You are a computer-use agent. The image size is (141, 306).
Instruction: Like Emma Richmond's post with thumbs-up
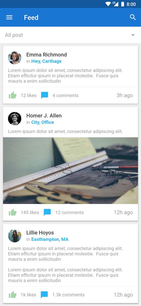tap(13, 95)
